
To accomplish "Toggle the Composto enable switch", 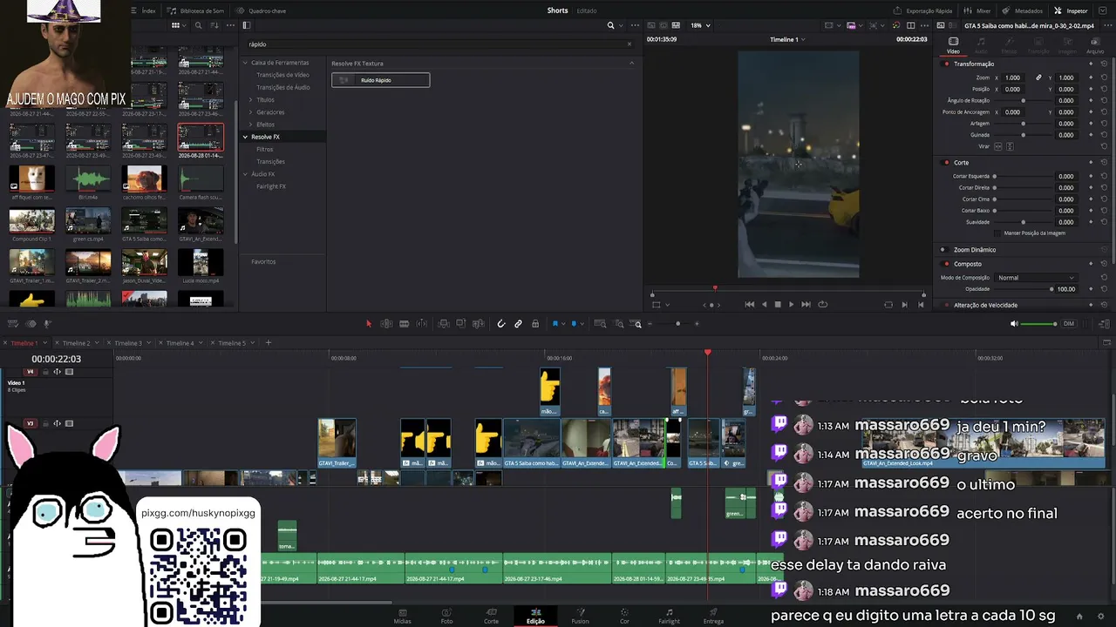I will [x=946, y=264].
